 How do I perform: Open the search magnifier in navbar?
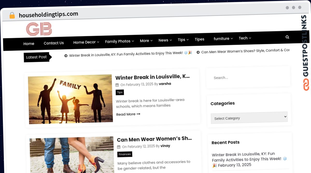click(x=287, y=37)
